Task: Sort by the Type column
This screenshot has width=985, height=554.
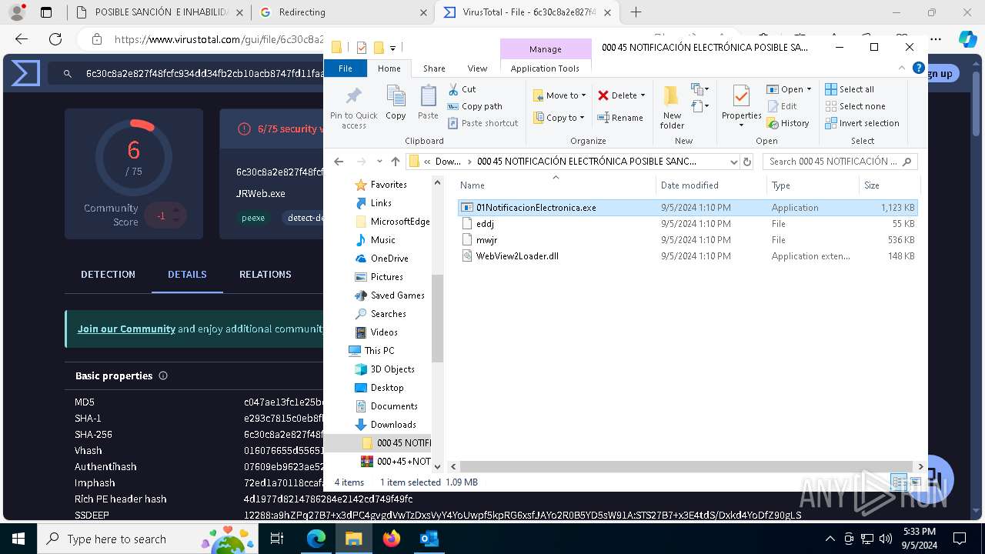Action: [x=813, y=185]
